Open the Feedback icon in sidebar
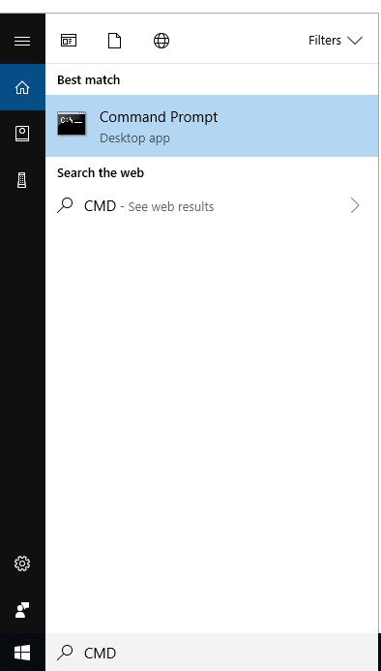 point(22,610)
